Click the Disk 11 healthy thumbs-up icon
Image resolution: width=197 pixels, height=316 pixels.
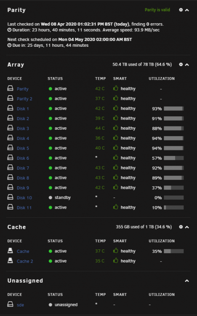coord(116,207)
